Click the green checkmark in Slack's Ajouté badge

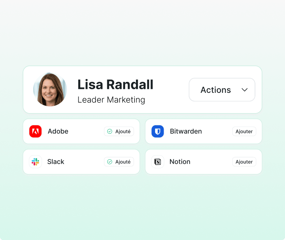click(x=110, y=162)
